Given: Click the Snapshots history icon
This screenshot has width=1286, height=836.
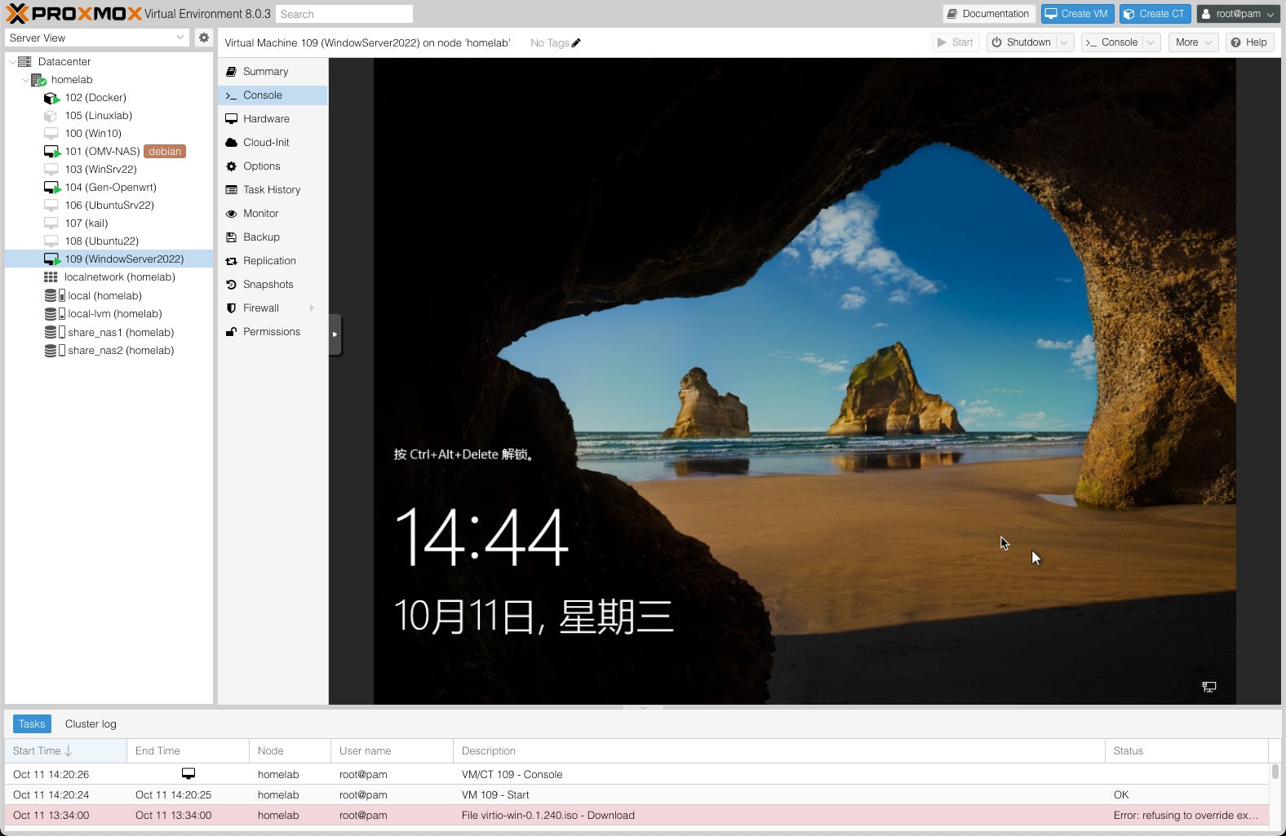Looking at the screenshot, I should (232, 285).
